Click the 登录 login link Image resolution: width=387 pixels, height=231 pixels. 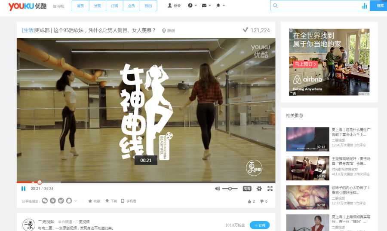174,6
